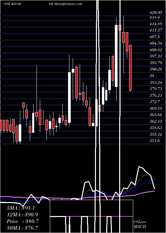
Task: Click the 407.8 price axis label
Action: click(155, 37)
